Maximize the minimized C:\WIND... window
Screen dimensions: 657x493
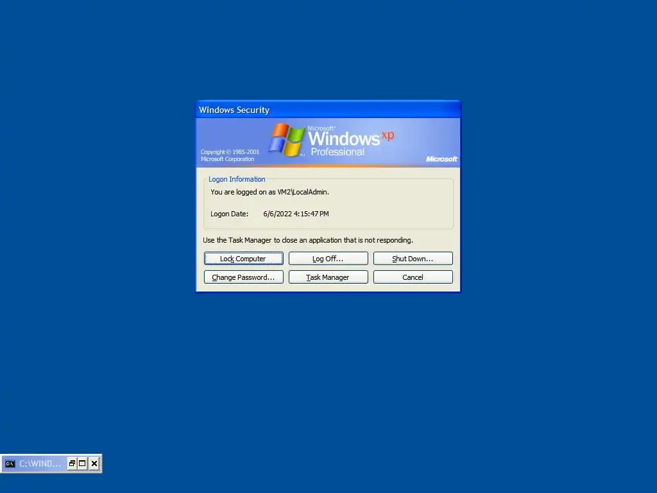[83, 463]
